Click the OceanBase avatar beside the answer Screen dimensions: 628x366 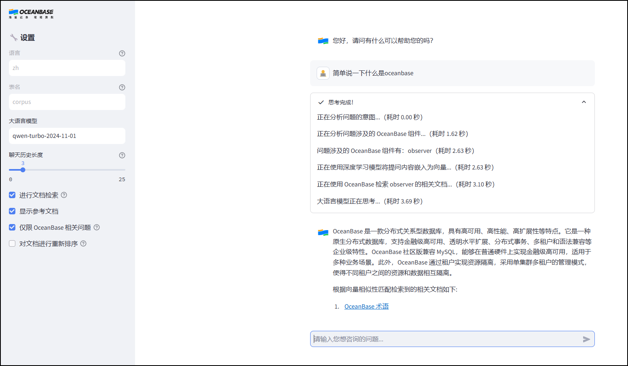tap(323, 233)
